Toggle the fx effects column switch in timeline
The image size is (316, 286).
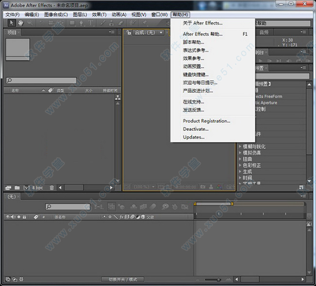coord(121,217)
